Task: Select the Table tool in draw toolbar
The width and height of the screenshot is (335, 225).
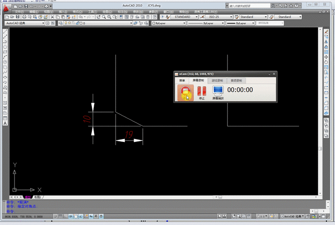Action: (5, 118)
